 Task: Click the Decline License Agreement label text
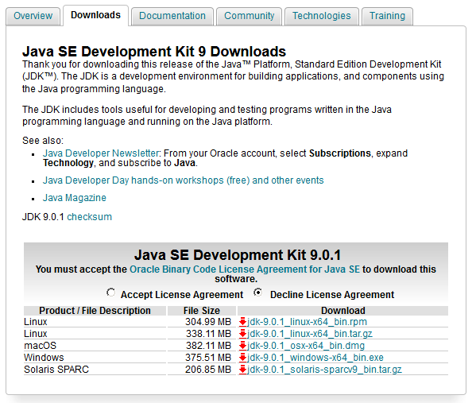(x=332, y=295)
